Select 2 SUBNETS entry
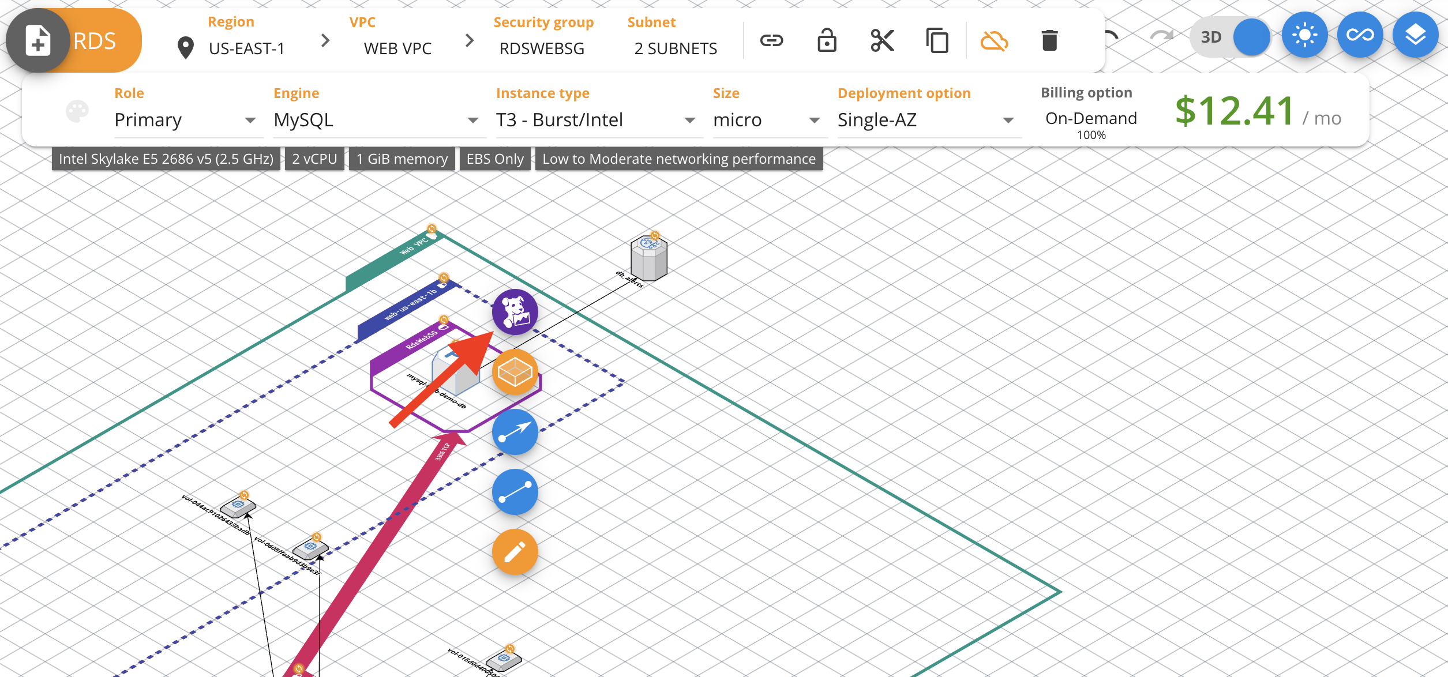Screen dimensions: 1448x677 click(x=676, y=48)
